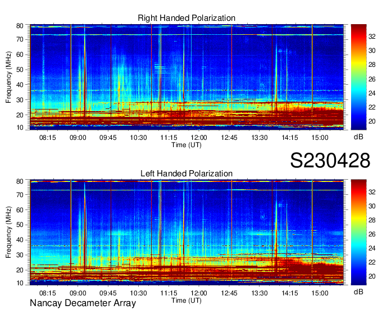Click the 28 dB tick on the top colorbar
This screenshot has width=382, height=310.
tap(372, 65)
